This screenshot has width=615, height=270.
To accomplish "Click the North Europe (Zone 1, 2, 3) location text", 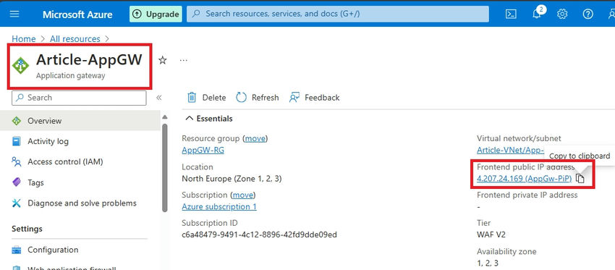I will [232, 179].
